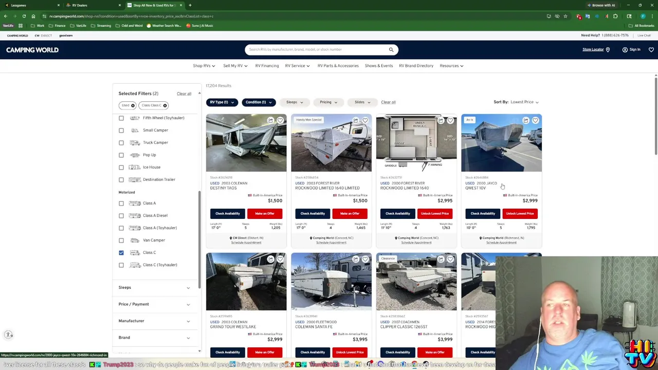Reload the browser page
Viewport: 658px width, 370px height.
pyautogui.click(x=24, y=16)
